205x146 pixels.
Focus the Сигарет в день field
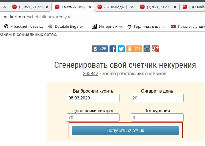tap(157, 98)
